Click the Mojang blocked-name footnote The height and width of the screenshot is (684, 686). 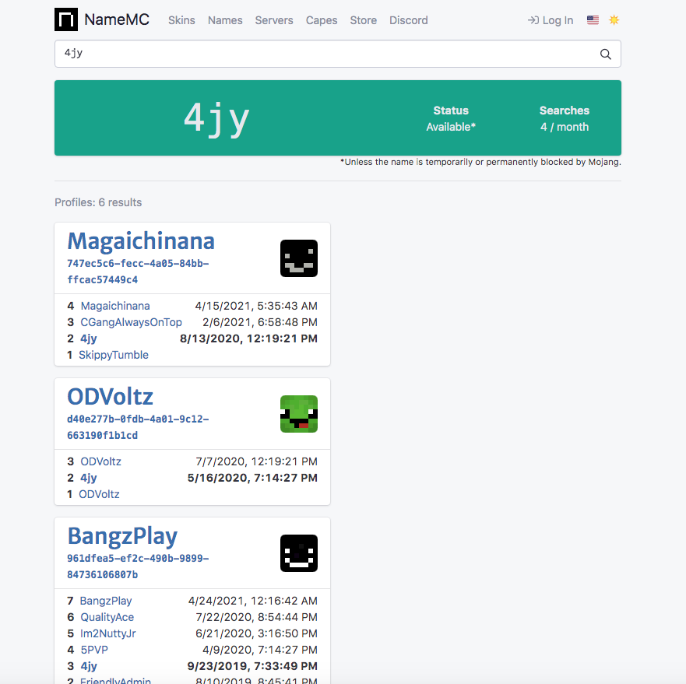point(480,163)
